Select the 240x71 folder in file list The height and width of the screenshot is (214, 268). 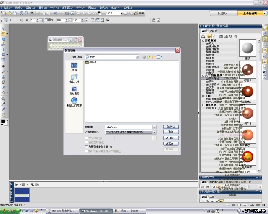[x=91, y=62]
